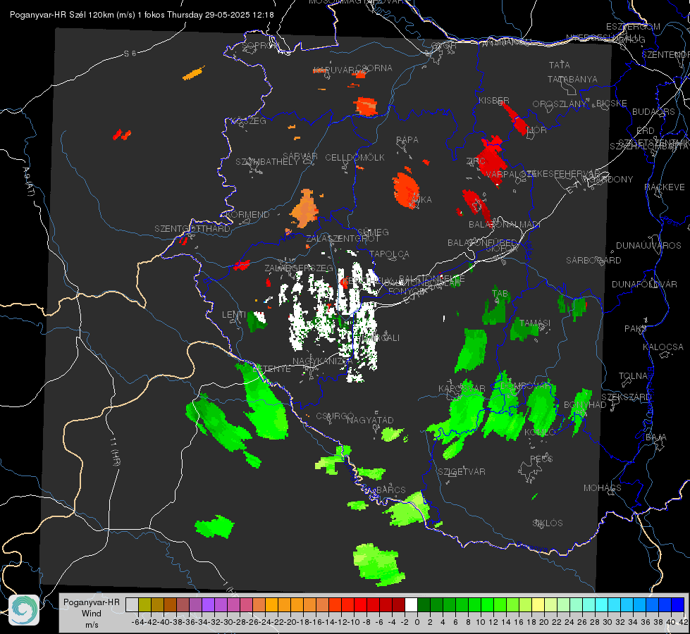Click the 'TATABANYA' city label

pos(572,79)
